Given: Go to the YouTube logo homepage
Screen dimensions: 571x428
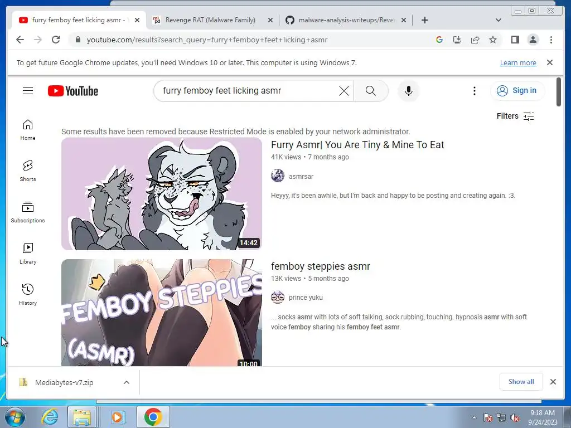Looking at the screenshot, I should click(x=73, y=91).
